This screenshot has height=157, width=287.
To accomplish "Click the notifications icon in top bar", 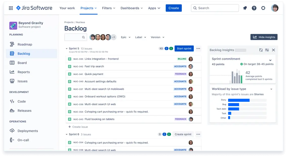I will 245,8.
